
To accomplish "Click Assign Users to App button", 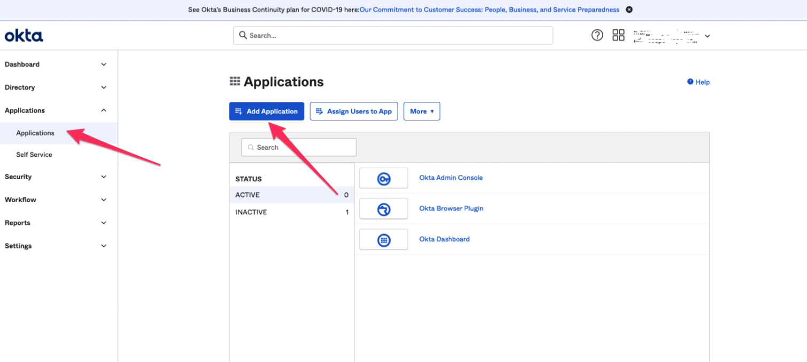I will 354,111.
